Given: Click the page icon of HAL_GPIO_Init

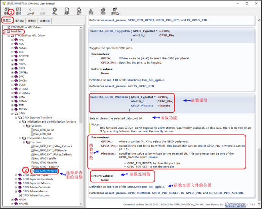Looking at the screenshot, I should 32,134.
